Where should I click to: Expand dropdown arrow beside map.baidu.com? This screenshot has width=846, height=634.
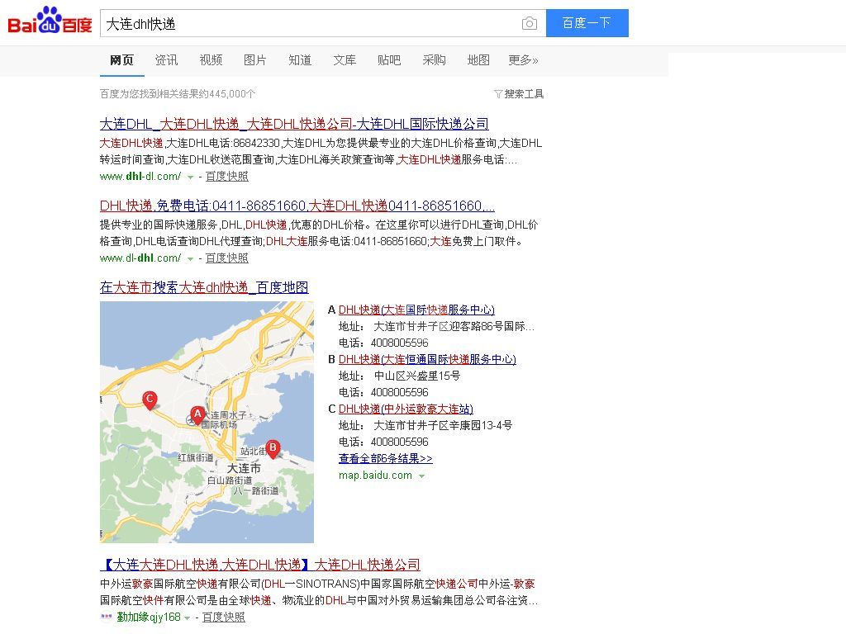point(421,476)
